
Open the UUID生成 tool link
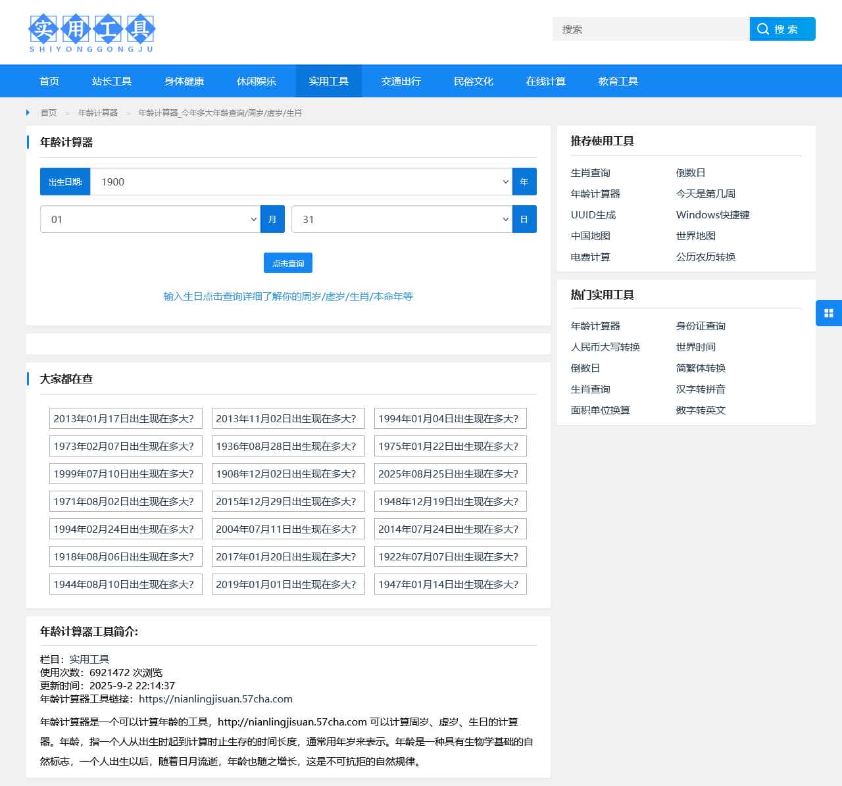point(593,215)
